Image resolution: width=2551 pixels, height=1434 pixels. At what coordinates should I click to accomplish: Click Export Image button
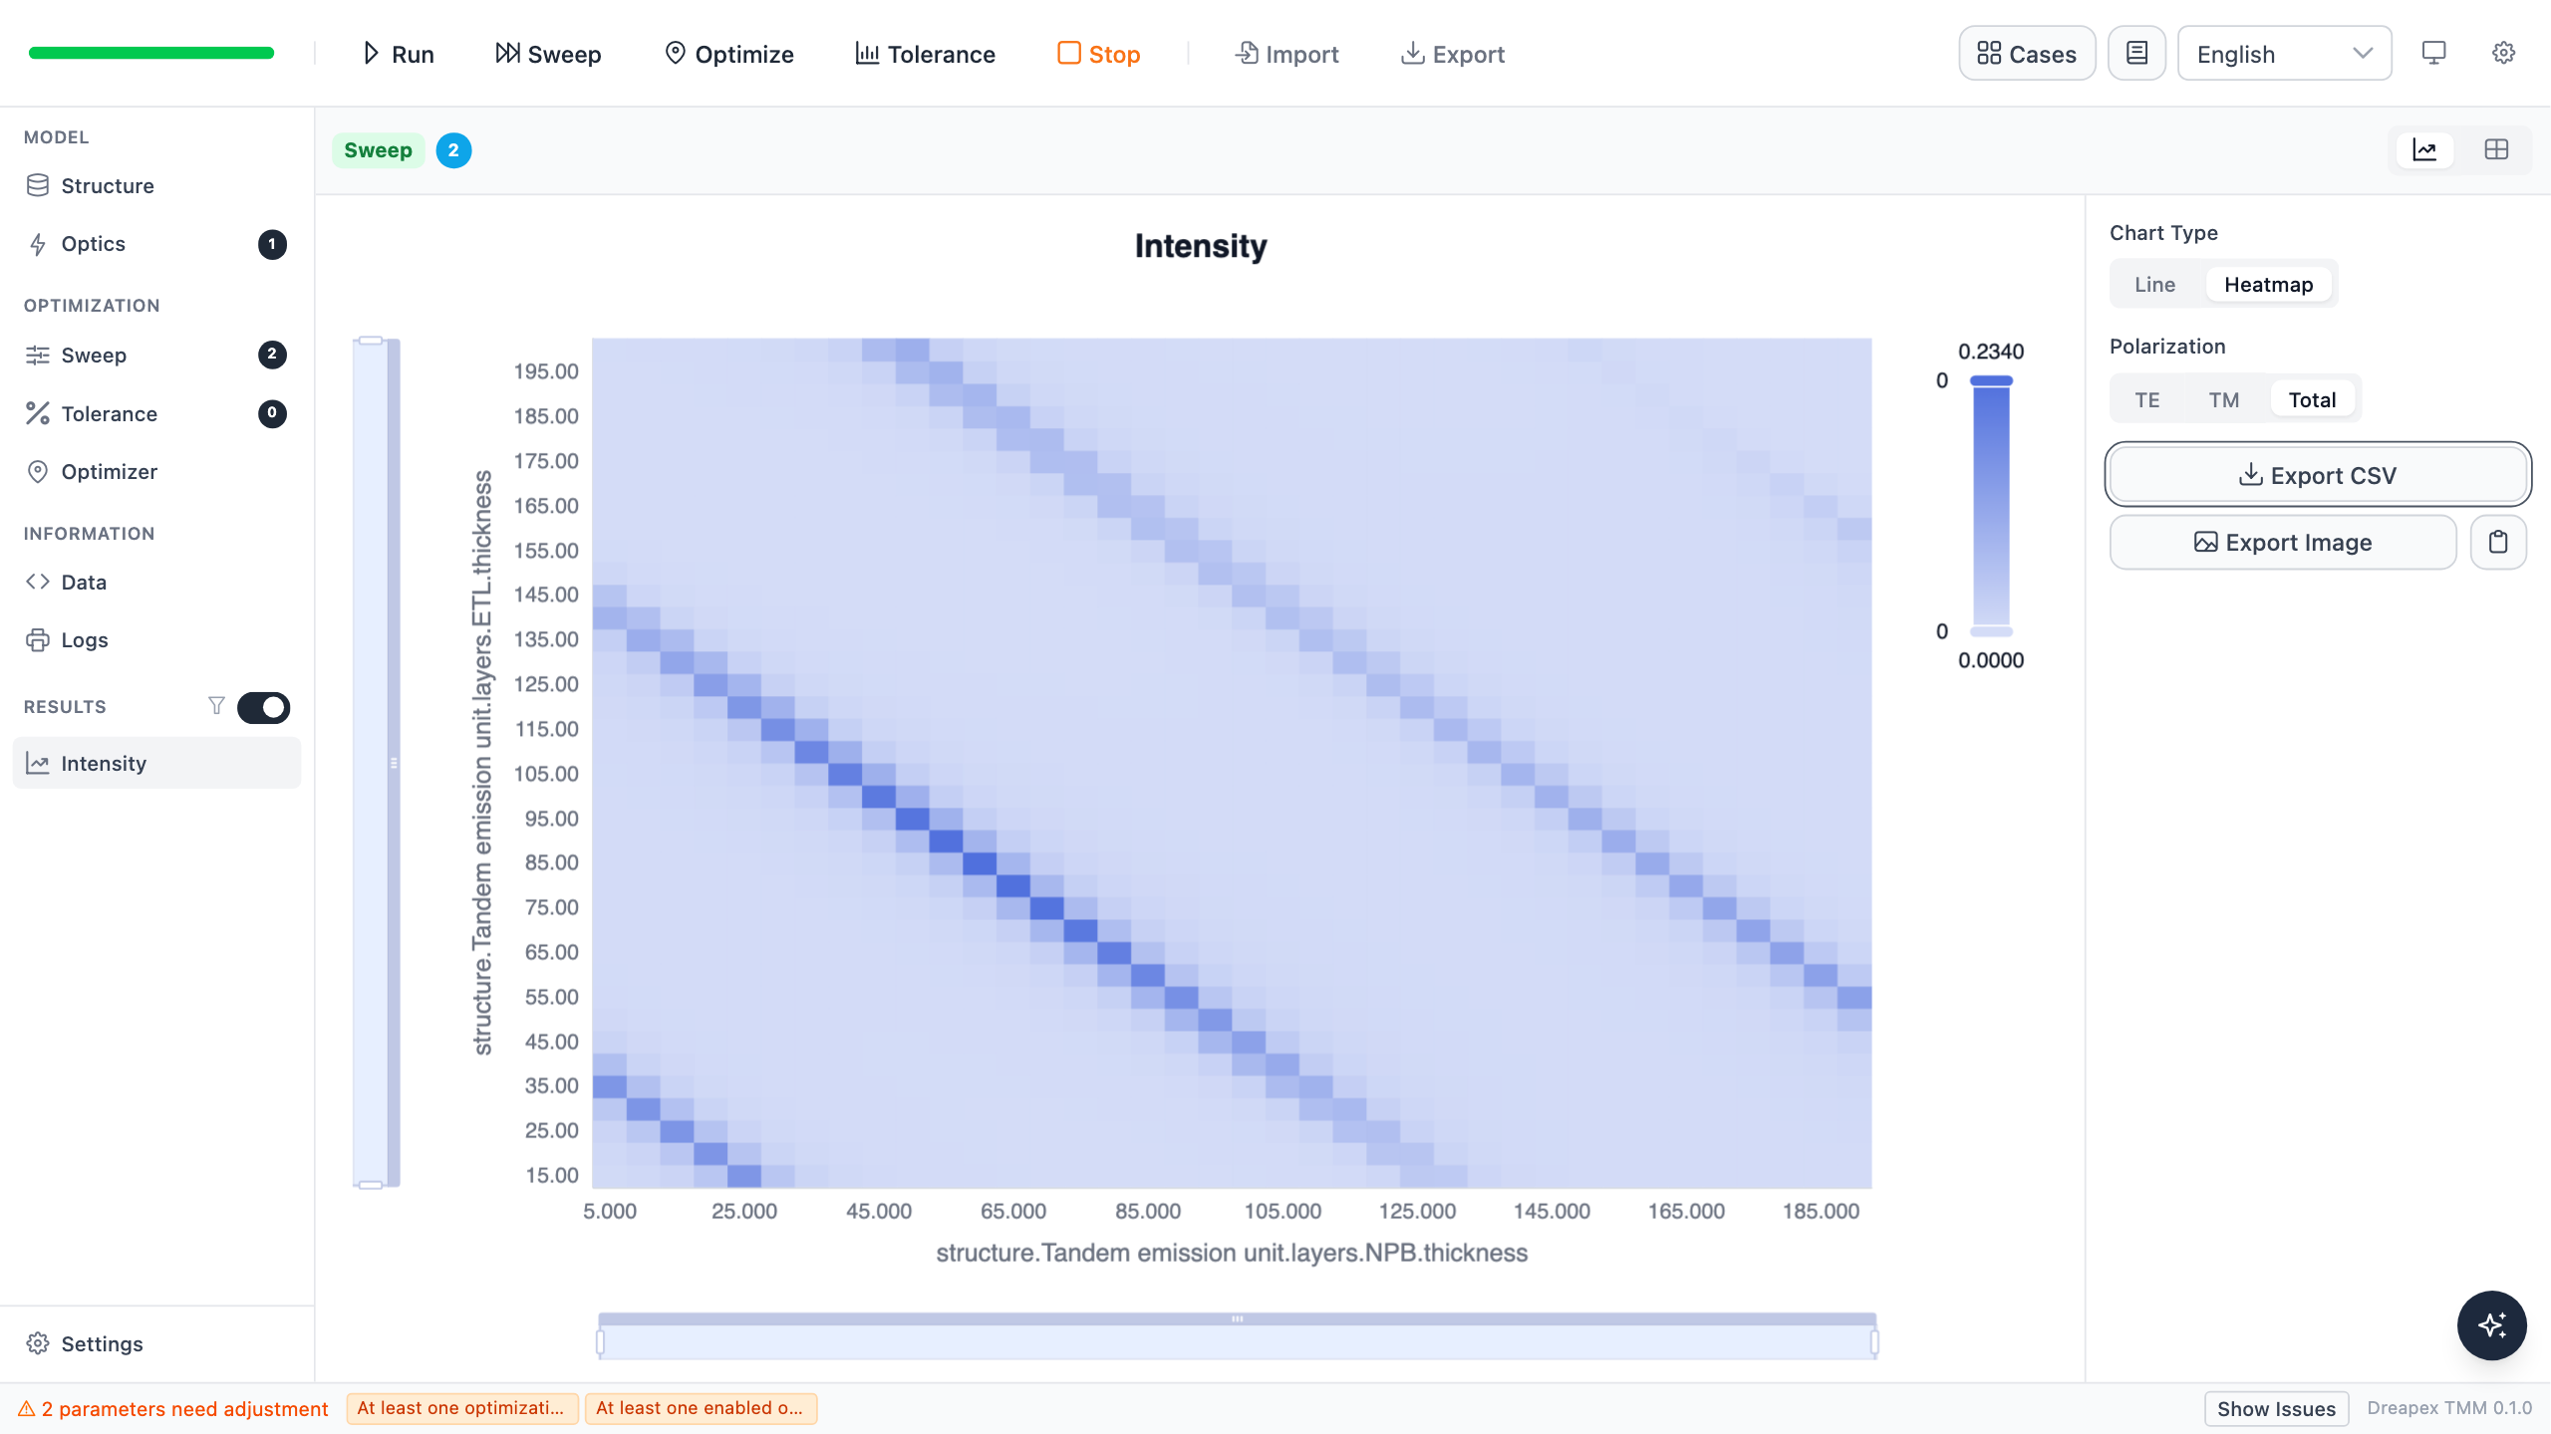point(2283,543)
